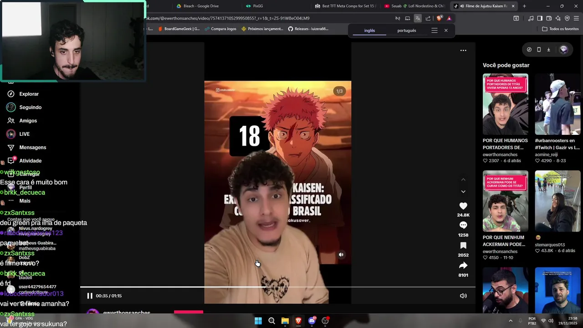Open the Brave Rewards triangle icon
The width and height of the screenshot is (583, 328).
[x=449, y=18]
